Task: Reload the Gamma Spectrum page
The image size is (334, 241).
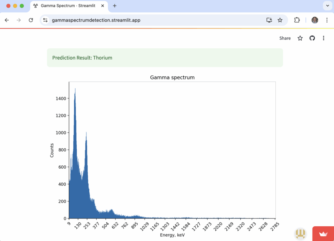Action: (31, 20)
